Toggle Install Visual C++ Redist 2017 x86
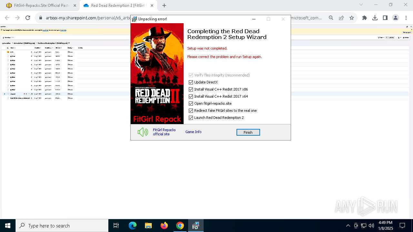This screenshot has width=413, height=232. (x=191, y=89)
